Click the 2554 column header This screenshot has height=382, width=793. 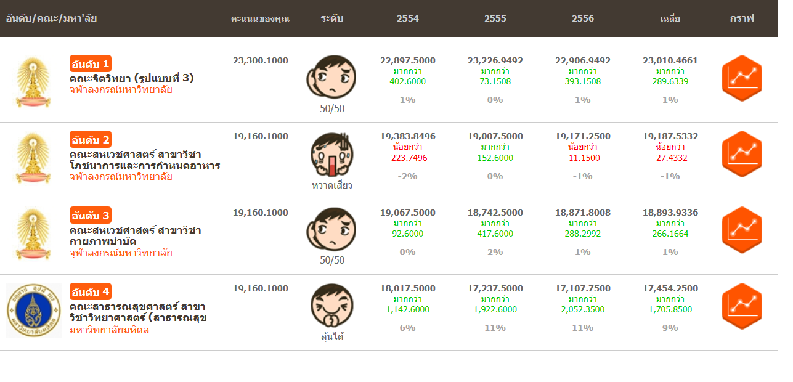(x=408, y=18)
